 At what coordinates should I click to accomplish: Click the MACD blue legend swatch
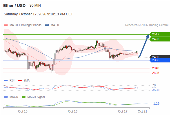[6, 97]
